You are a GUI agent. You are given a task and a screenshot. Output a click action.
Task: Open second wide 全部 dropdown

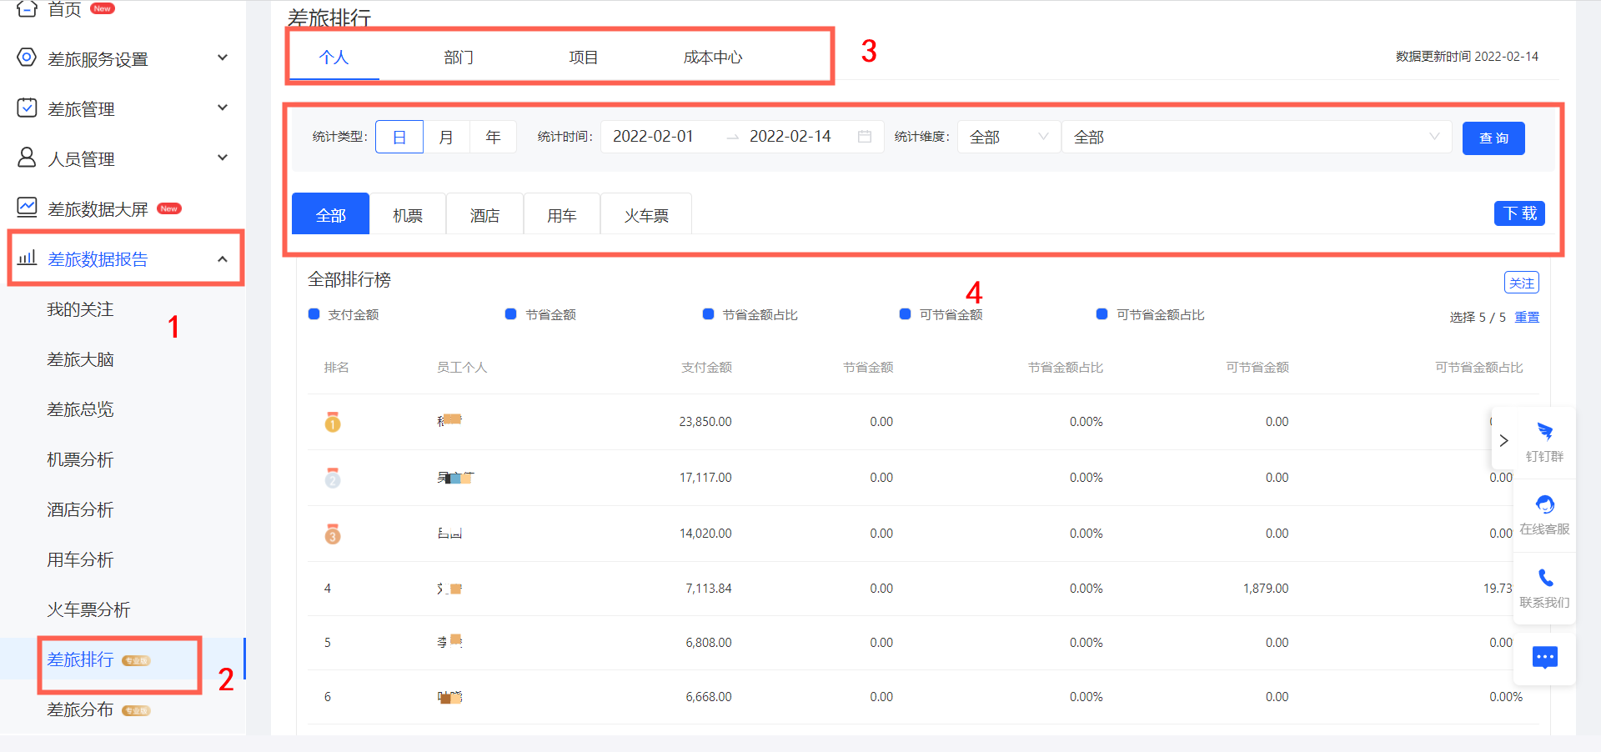click(1257, 137)
